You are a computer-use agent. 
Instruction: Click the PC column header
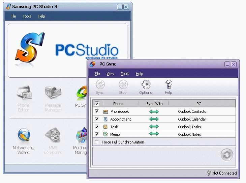click(x=202, y=104)
